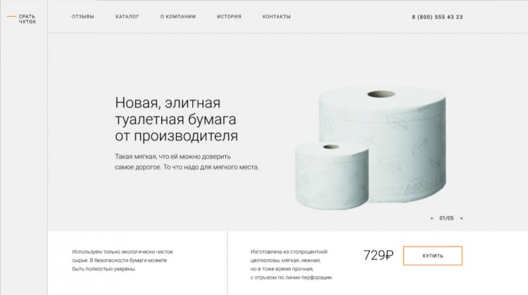Go to previous slide with left arrow

tap(432, 218)
